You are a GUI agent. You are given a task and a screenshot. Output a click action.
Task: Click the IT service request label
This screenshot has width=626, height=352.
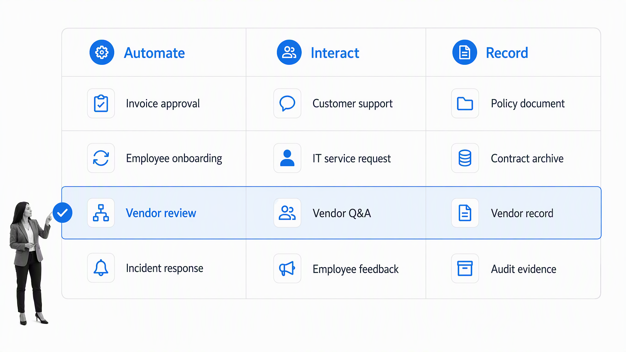352,159
